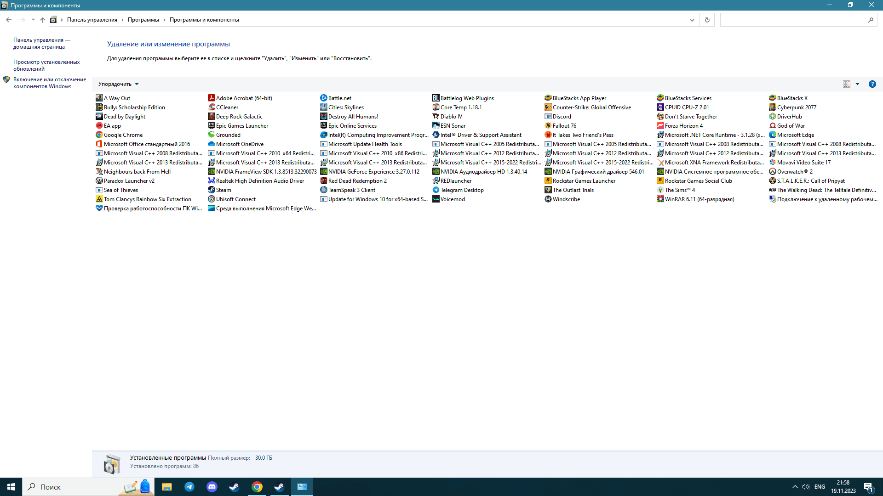Image resolution: width=883 pixels, height=496 pixels.
Task: Click the Forza Horizon 4 icon
Action: 660,125
